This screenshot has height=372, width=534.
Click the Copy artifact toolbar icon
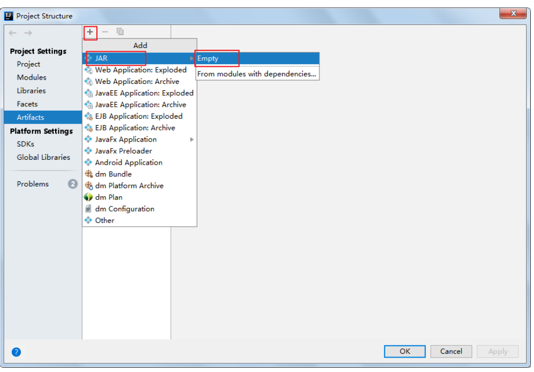coord(120,32)
